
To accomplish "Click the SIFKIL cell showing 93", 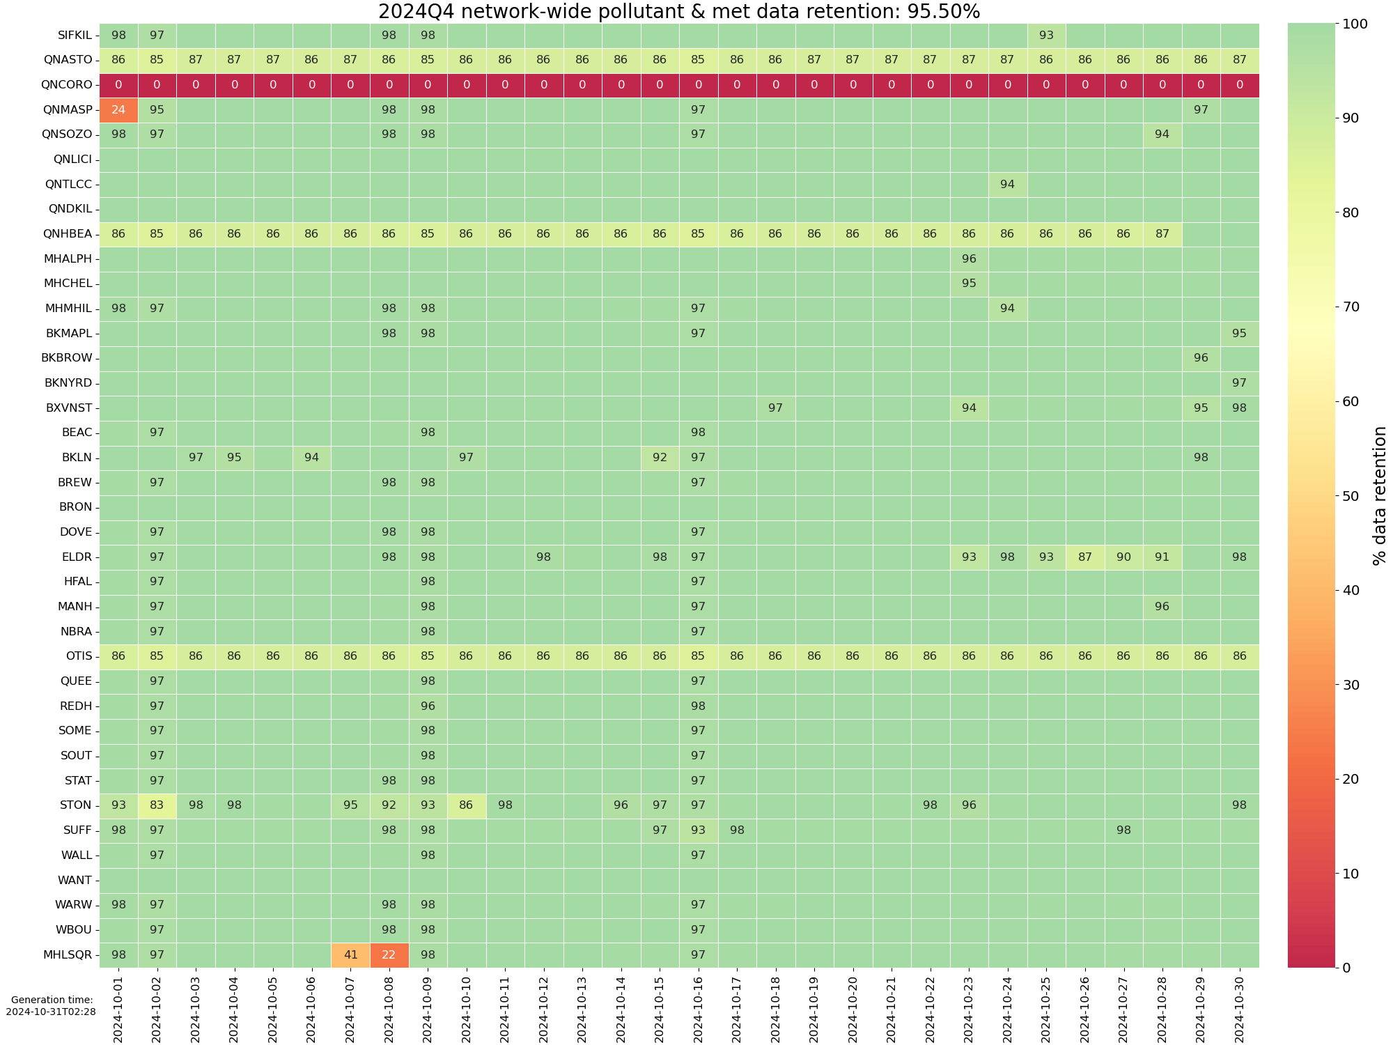I will click(1046, 35).
